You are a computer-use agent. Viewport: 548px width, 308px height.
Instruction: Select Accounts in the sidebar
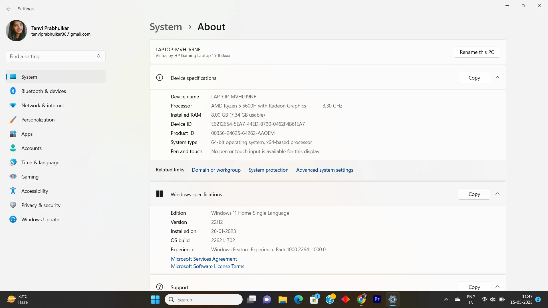click(x=31, y=148)
